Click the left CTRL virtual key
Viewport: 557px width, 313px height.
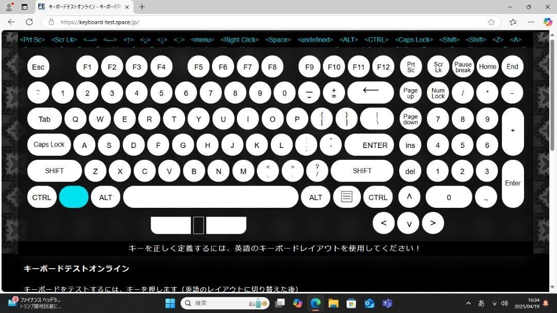coord(42,197)
